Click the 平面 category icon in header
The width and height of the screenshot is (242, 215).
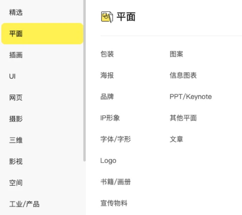(x=107, y=17)
